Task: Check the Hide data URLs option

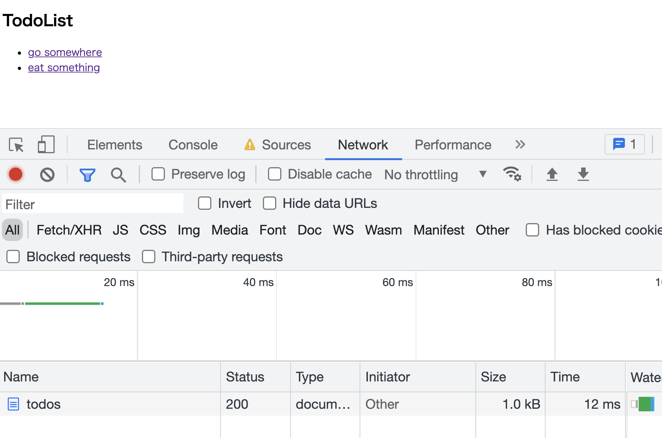Action: pyautogui.click(x=270, y=203)
